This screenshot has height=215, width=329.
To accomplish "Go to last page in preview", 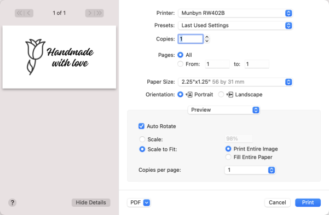I will (x=99, y=13).
